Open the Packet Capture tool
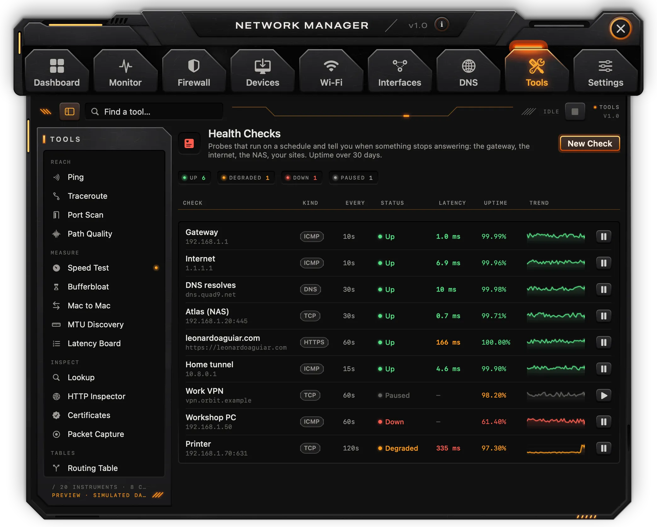The height and width of the screenshot is (527, 657). 105,434
